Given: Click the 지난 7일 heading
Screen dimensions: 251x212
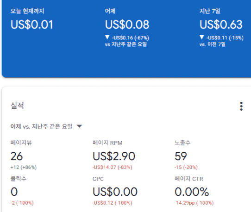Looking at the screenshot, I should pyautogui.click(x=210, y=11).
